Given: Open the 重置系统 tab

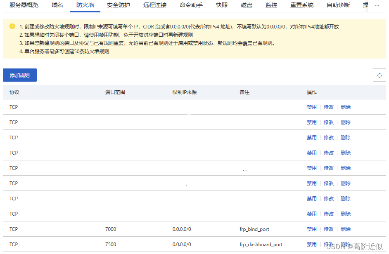Looking at the screenshot, I should click(x=302, y=5).
